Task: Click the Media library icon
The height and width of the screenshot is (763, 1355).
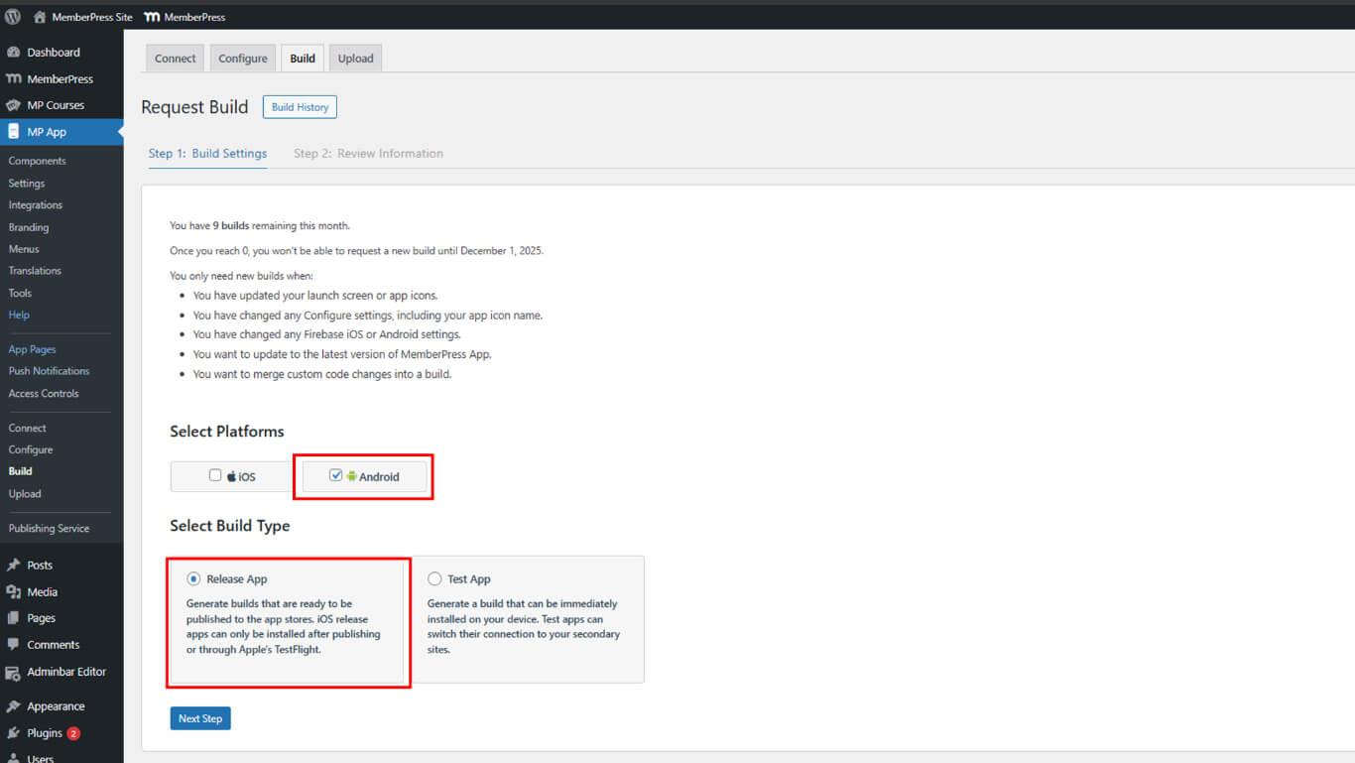Action: (x=13, y=592)
